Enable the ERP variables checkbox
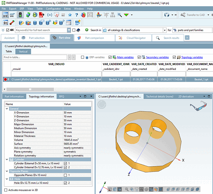The height and width of the screenshot is (194, 213). point(83,57)
